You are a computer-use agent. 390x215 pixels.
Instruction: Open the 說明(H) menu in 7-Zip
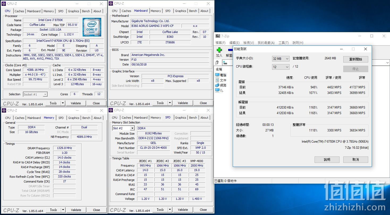click(x=298, y=43)
